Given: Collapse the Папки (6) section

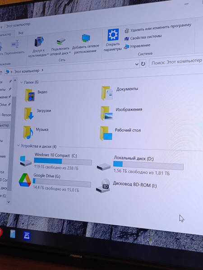Looking at the screenshot, I should [22, 82].
